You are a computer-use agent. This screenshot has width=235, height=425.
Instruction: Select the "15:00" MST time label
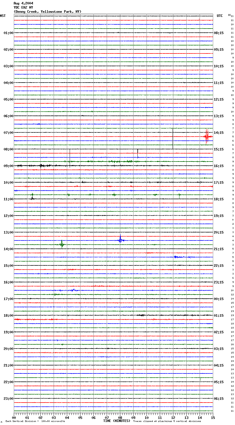click(x=9, y=266)
